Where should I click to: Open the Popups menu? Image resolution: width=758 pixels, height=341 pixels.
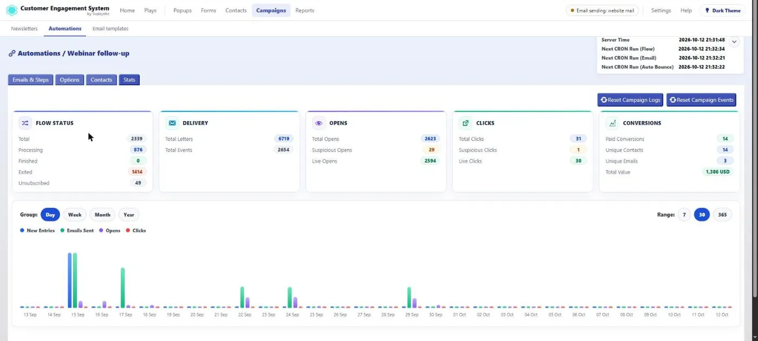click(182, 10)
